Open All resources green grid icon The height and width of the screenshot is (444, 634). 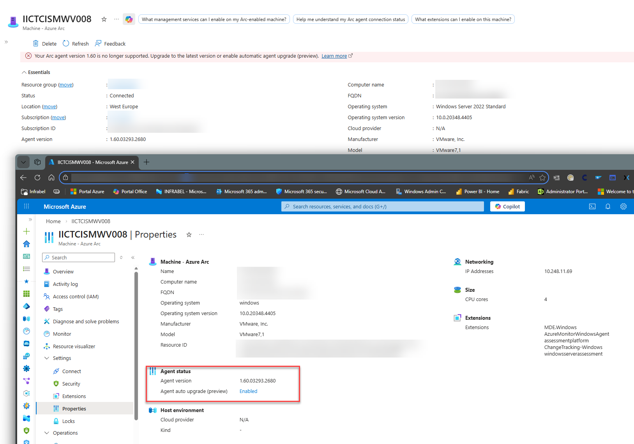coord(26,294)
